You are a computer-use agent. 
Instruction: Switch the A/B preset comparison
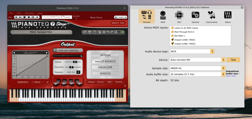(x=117, y=32)
